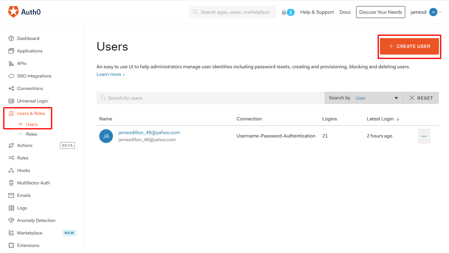Browse the Marketplace
449x253 pixels.
[30, 233]
